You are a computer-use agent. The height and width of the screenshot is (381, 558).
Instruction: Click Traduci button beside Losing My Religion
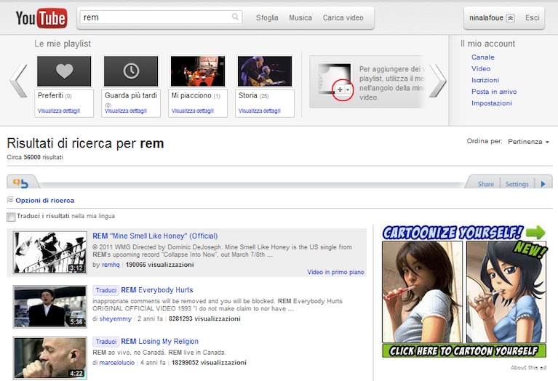pyautogui.click(x=105, y=342)
